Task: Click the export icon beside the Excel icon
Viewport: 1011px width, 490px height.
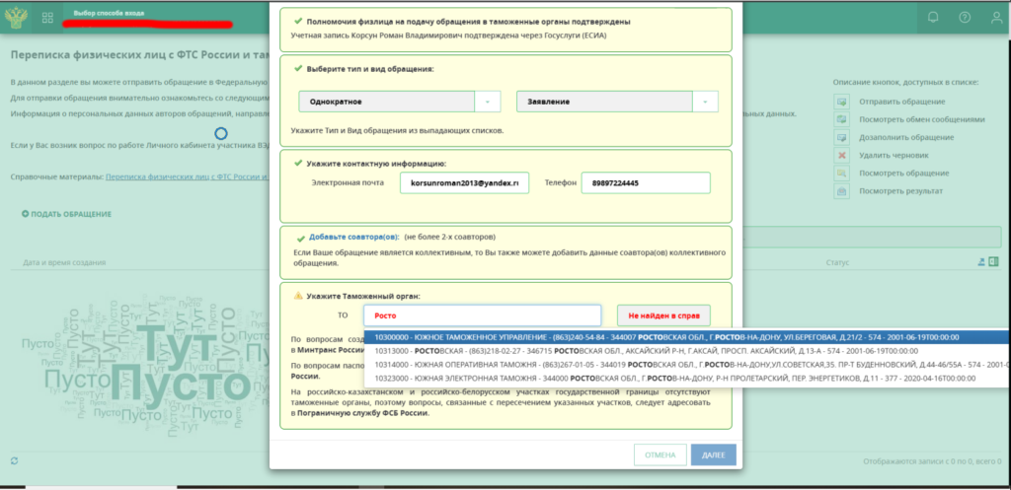Action: point(982,261)
